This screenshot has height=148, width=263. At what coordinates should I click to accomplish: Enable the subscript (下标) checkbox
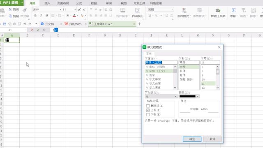tap(148, 114)
